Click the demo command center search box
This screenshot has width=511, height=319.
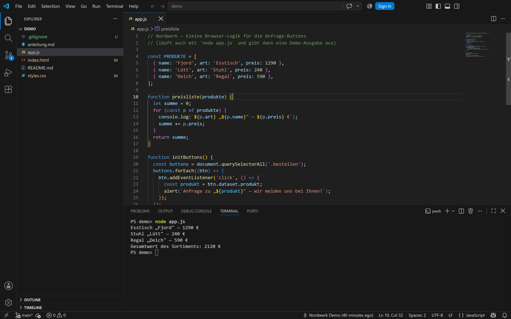255,6
